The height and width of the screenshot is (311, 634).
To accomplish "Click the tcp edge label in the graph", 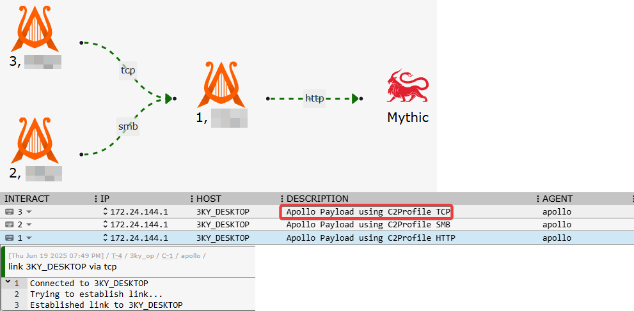I will click(x=128, y=70).
